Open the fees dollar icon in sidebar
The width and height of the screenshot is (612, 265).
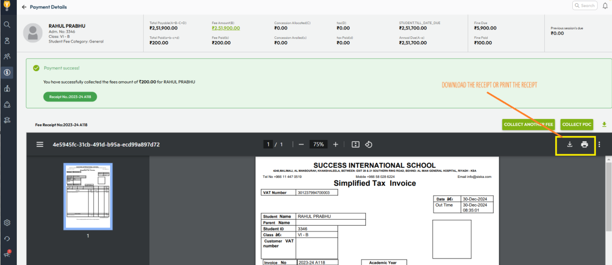(x=7, y=72)
